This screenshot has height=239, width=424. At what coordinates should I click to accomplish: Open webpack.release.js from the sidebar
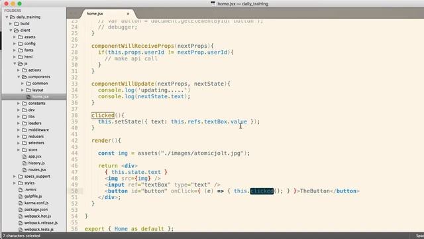(x=41, y=223)
